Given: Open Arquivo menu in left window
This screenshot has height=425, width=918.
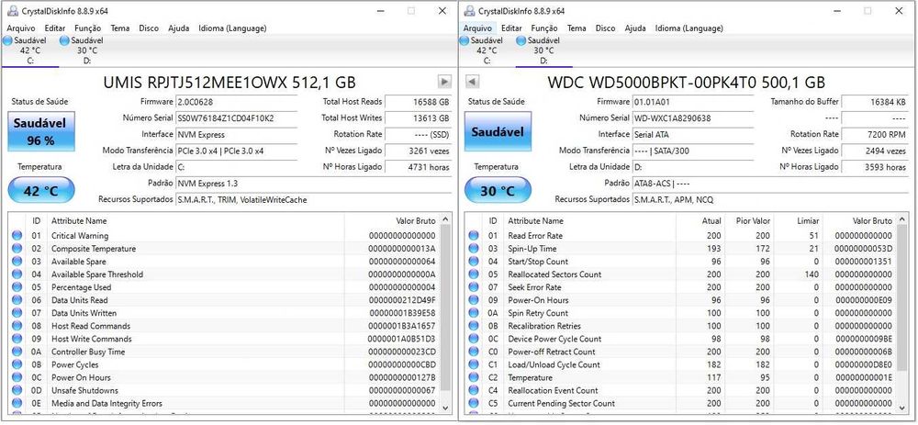Looking at the screenshot, I should pos(20,28).
